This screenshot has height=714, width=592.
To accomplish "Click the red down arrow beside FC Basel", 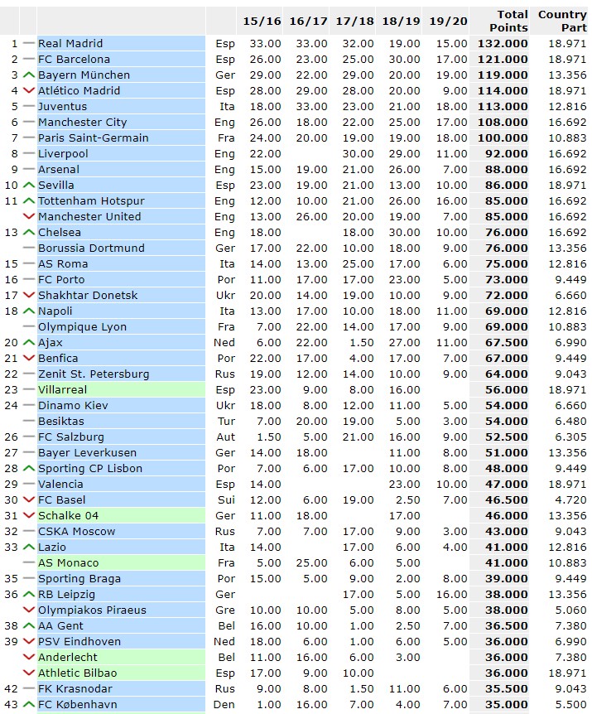I will 29,500.
